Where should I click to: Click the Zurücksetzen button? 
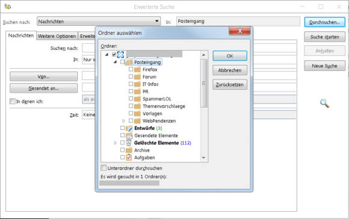[230, 85]
